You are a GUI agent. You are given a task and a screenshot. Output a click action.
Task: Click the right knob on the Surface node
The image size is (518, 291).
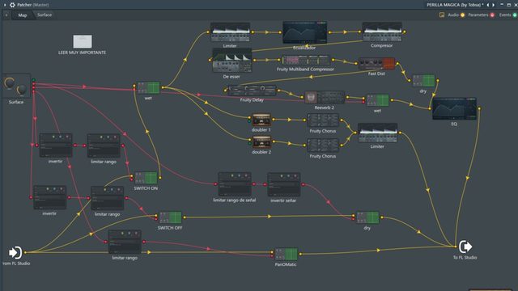tap(22, 90)
